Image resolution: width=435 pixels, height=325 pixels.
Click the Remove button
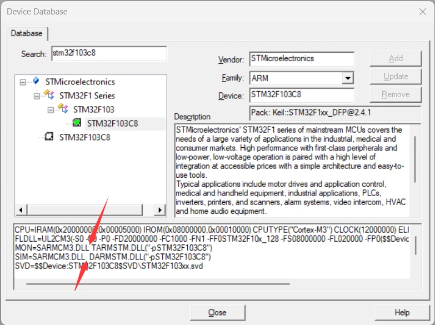(x=396, y=94)
